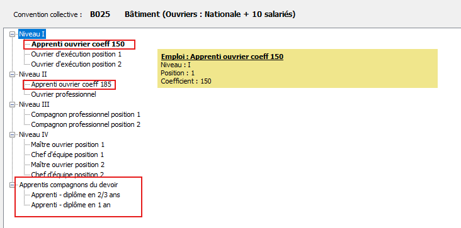
Task: Select Chef d'équipe position 2
Action: (x=67, y=175)
